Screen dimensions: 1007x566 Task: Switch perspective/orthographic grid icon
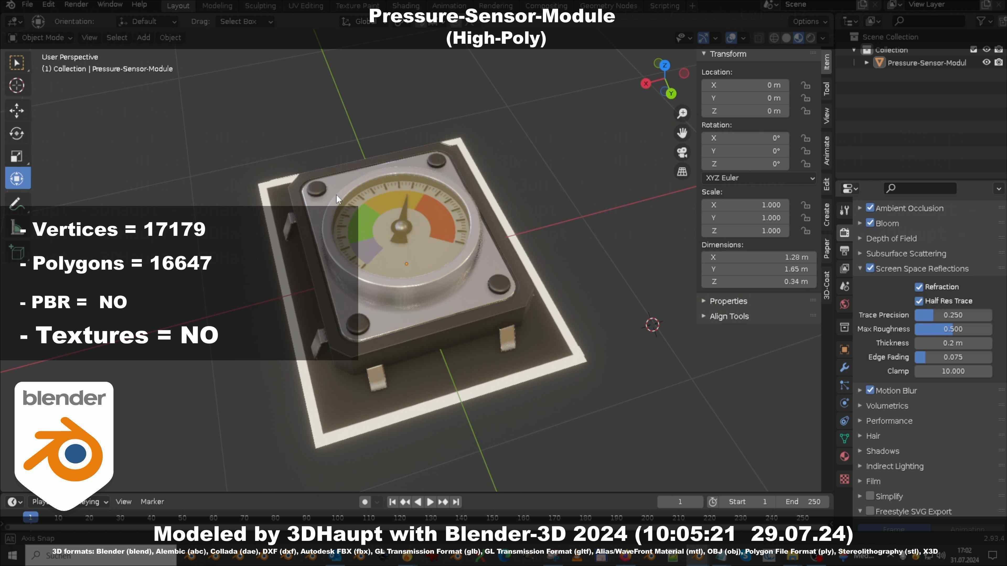tap(682, 171)
